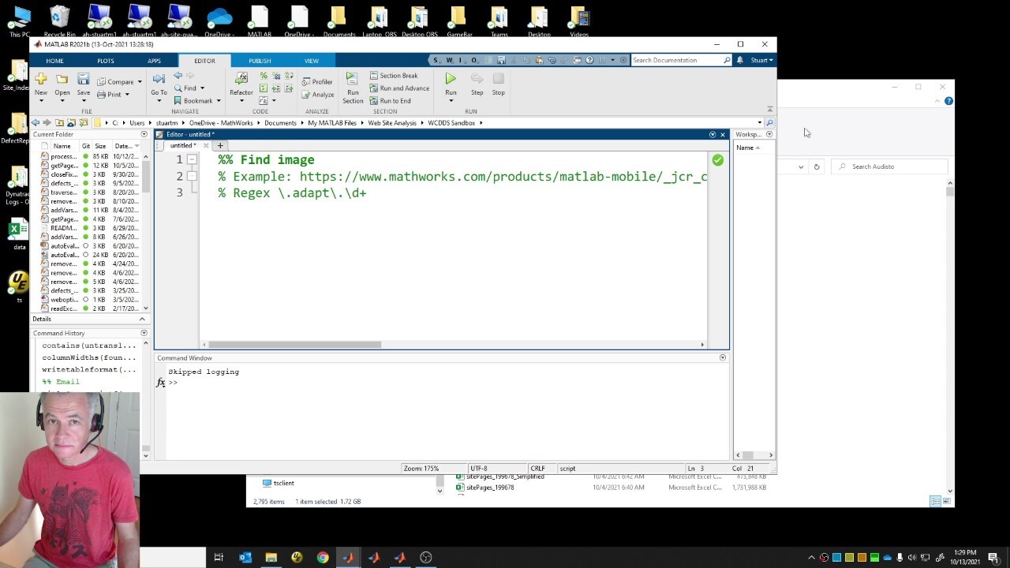Collapse code fold at line 1

pos(192,159)
